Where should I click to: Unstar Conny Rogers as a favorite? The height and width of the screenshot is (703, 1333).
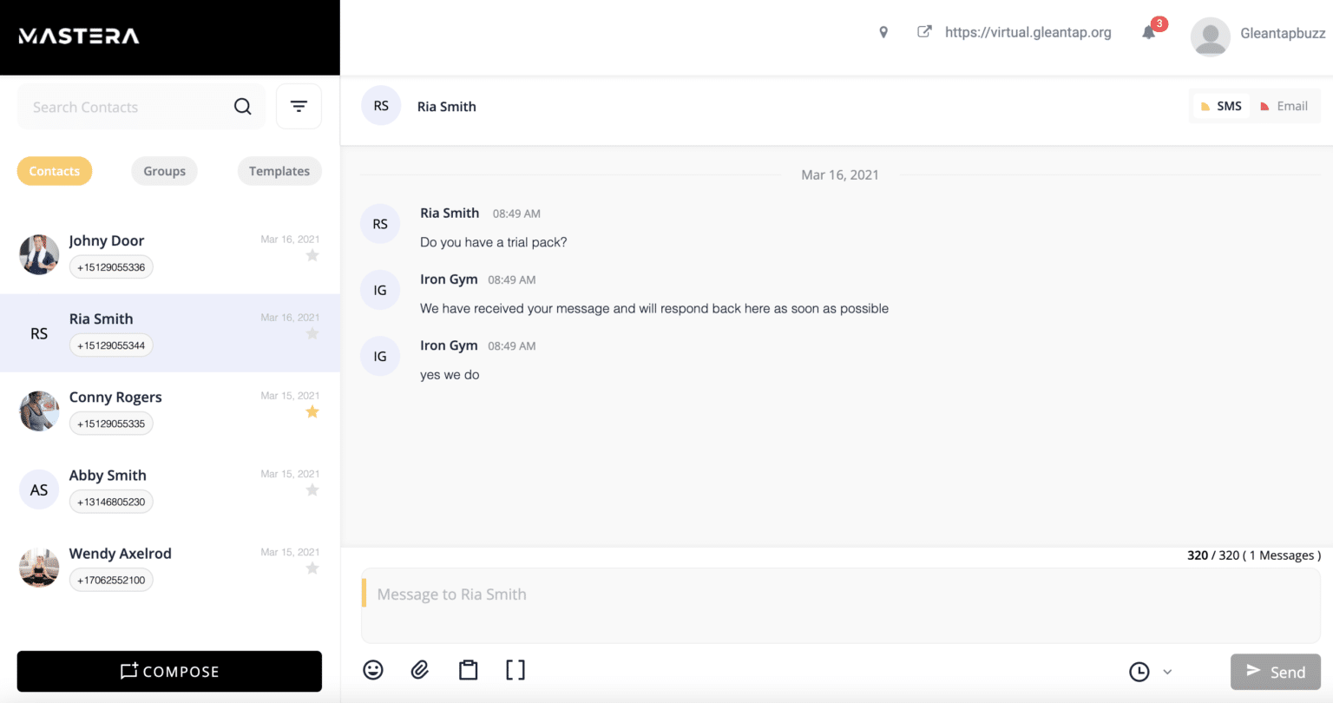tap(312, 411)
